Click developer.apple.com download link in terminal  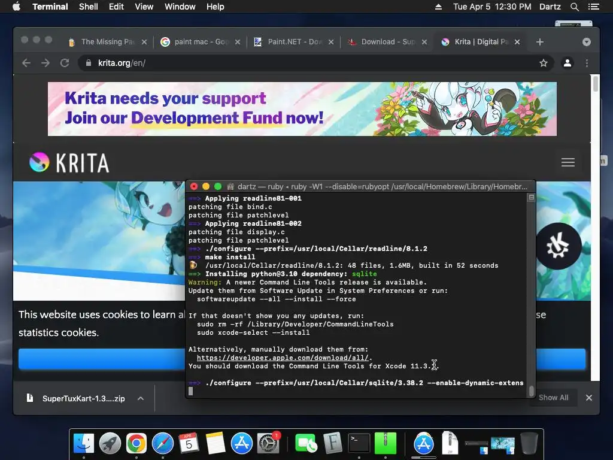(x=283, y=358)
